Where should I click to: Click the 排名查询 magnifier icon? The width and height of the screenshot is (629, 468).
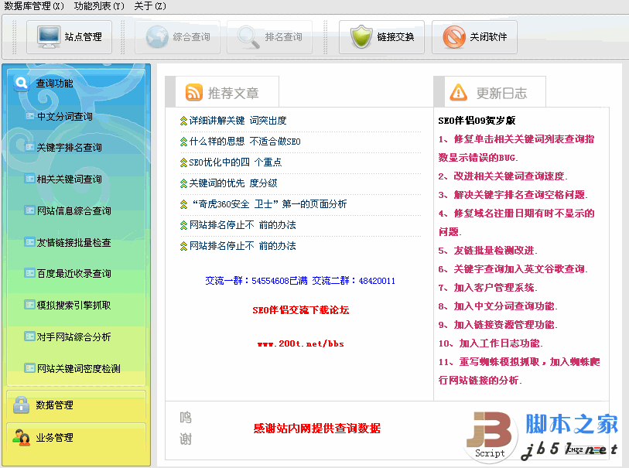point(248,37)
